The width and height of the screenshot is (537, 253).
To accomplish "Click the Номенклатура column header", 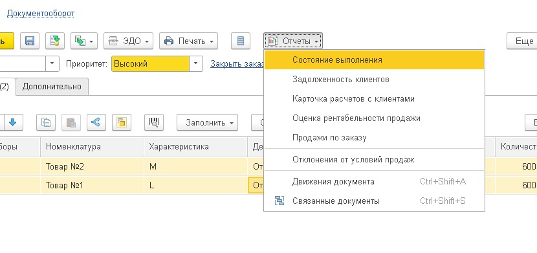I will coord(92,147).
